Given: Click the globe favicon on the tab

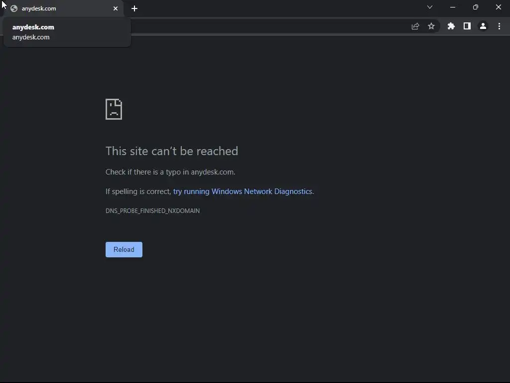Looking at the screenshot, I should (x=14, y=8).
